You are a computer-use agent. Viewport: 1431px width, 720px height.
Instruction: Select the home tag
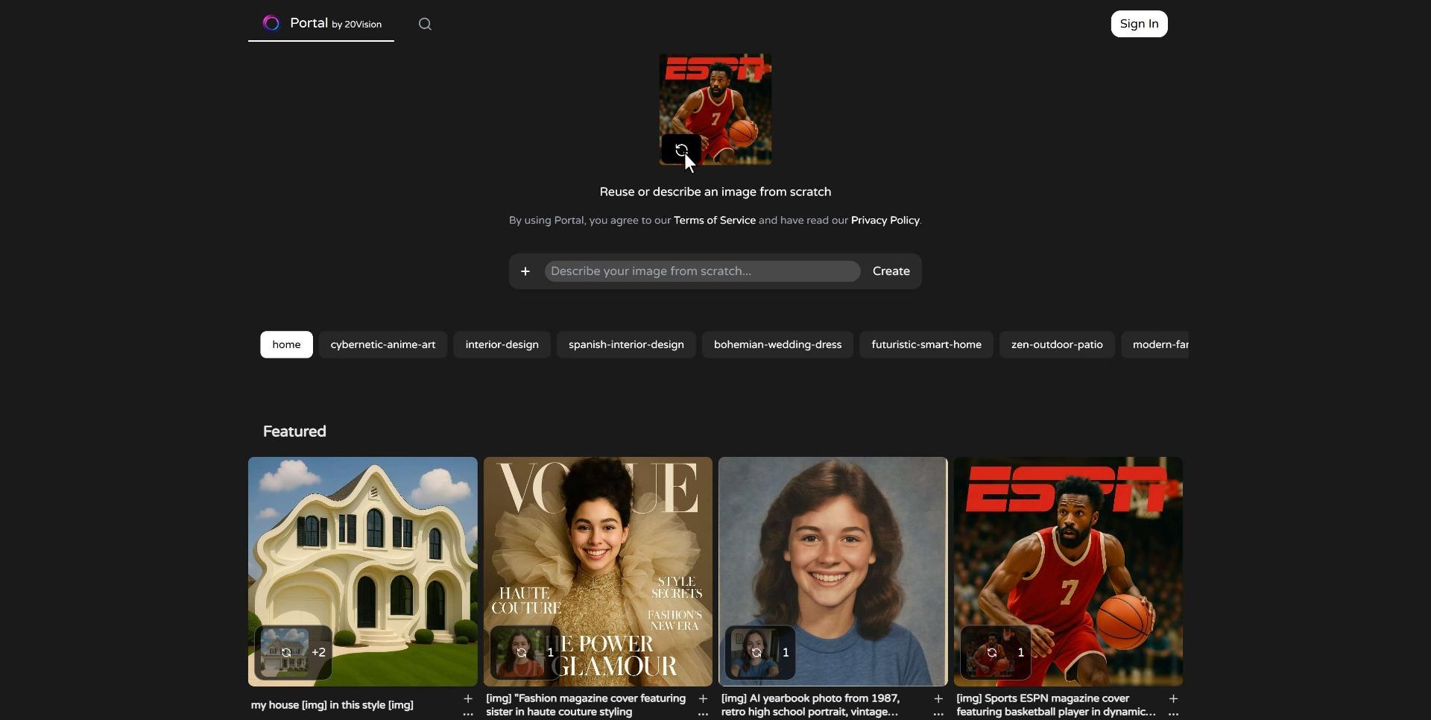(286, 344)
